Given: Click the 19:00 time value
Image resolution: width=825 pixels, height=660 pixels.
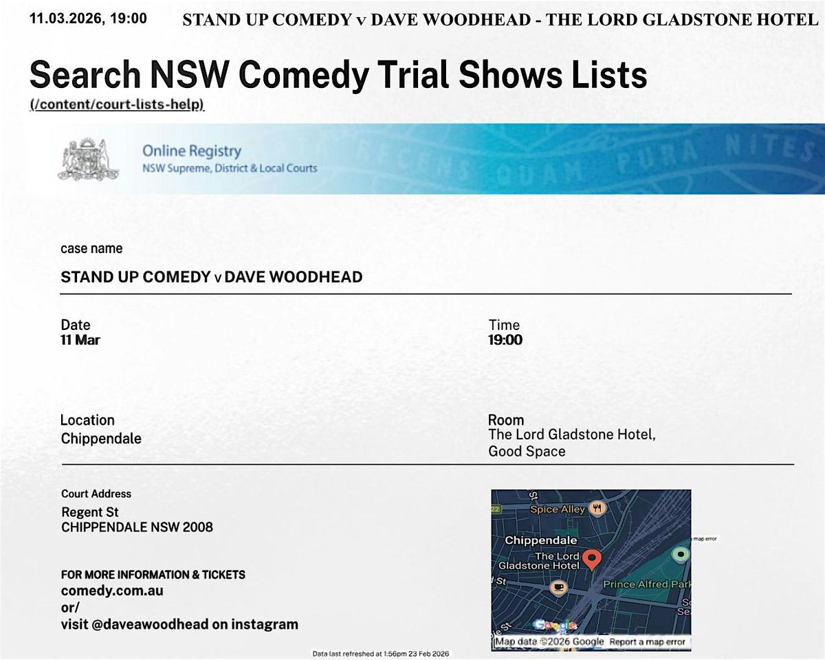Looking at the screenshot, I should tap(505, 340).
